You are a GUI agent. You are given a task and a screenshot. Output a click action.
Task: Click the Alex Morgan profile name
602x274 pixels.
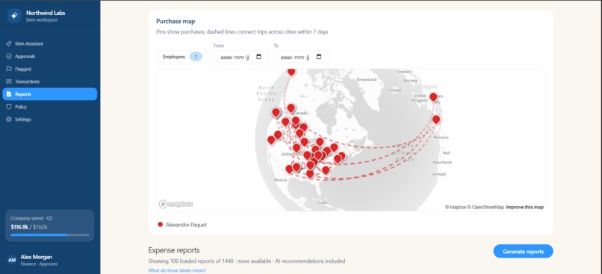pyautogui.click(x=36, y=257)
